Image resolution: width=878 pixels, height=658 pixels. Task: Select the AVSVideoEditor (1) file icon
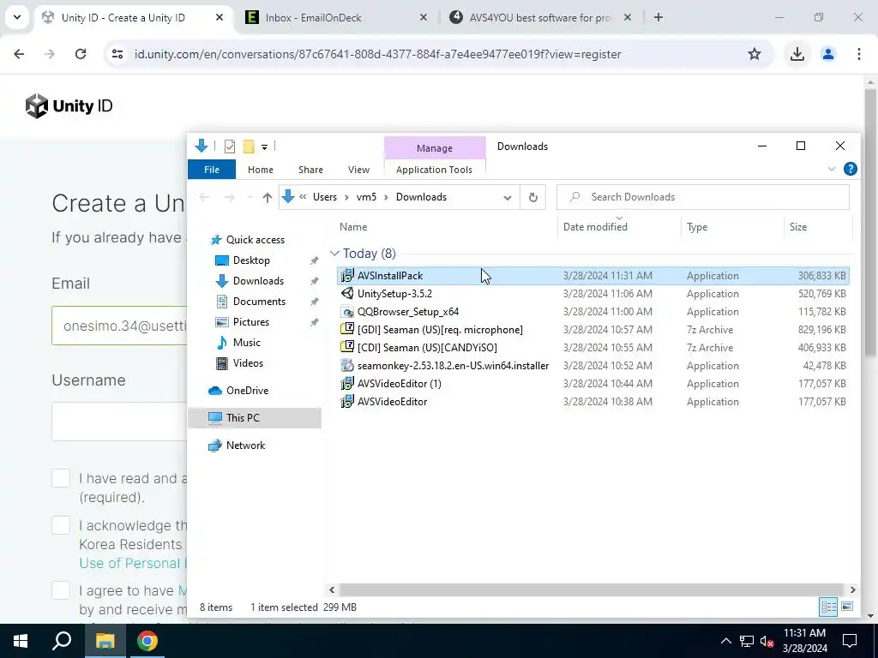click(347, 383)
